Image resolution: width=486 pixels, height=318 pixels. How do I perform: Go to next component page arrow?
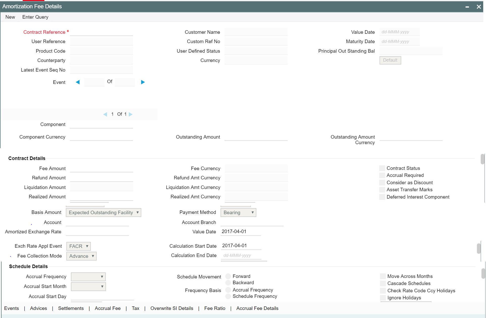coord(130,114)
